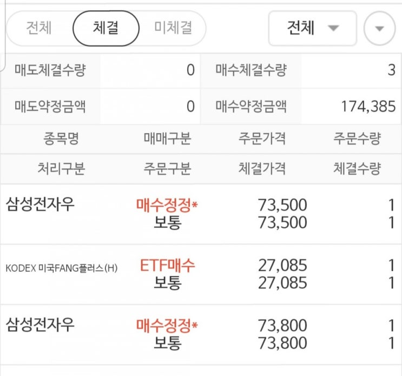Screen dimensions: 402x376
Task: Click the 매매구분 column header
Action: pyautogui.click(x=167, y=139)
